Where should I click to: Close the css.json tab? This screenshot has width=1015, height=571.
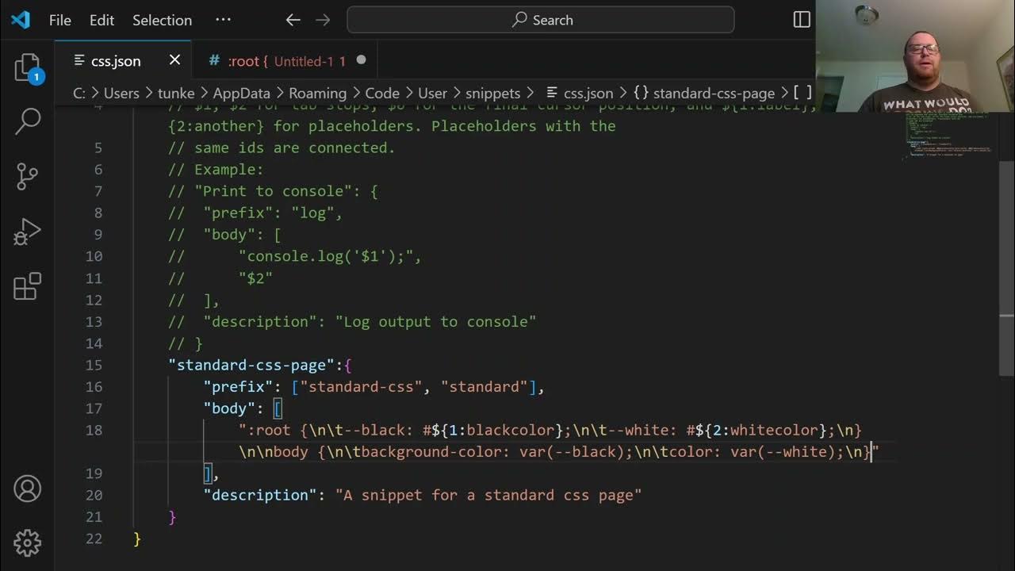(174, 60)
